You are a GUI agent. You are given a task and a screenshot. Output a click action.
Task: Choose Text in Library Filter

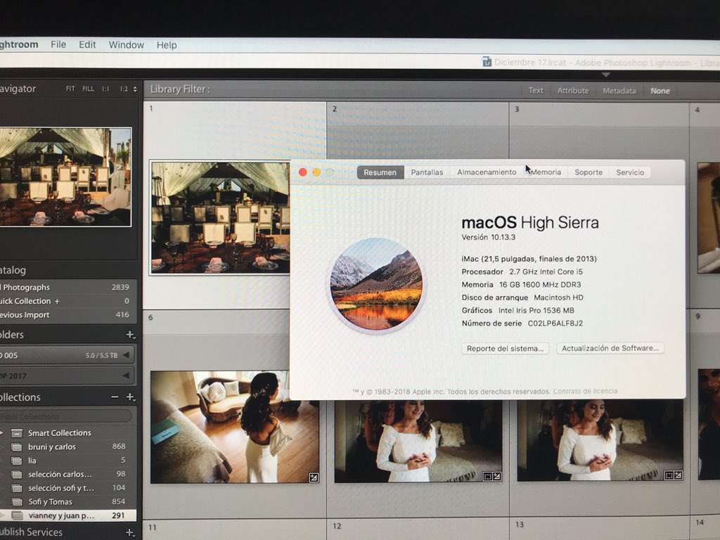point(535,91)
